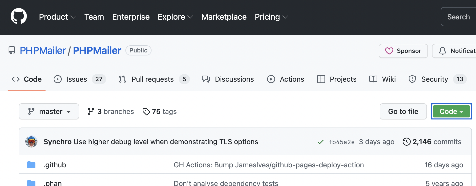Click the Pull requests merge icon

point(123,79)
